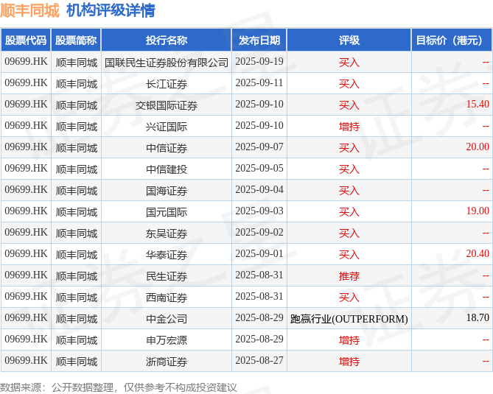The image size is (493, 394).
Task: Click the 买入 rating for 华泰证券
Action: (349, 255)
